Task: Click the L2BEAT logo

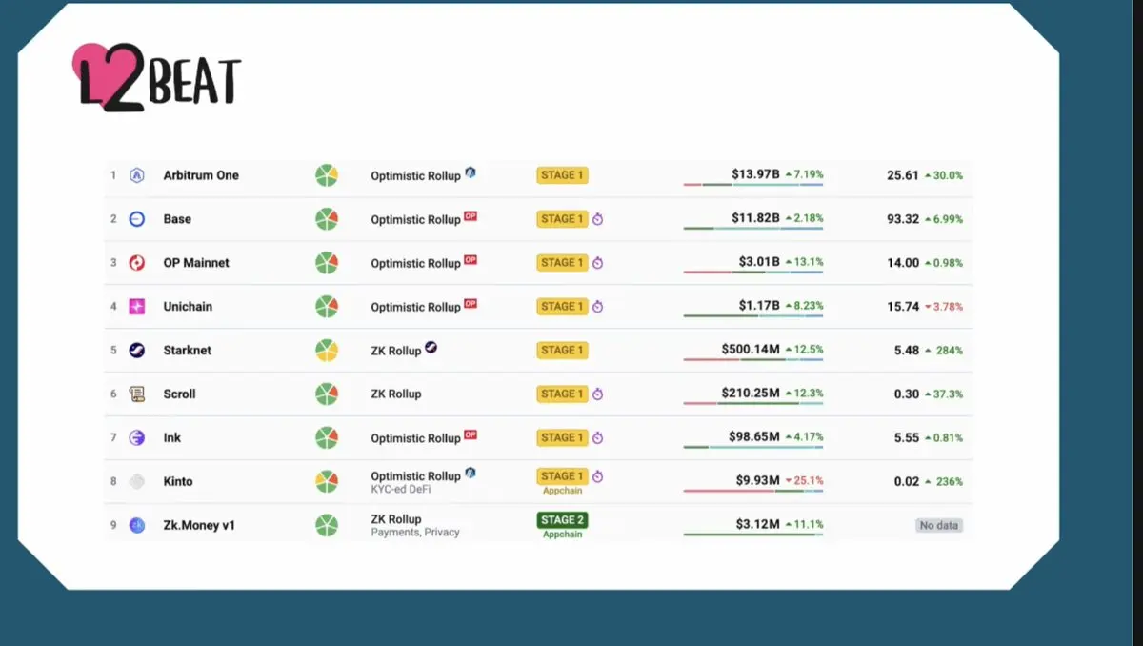Action: point(156,78)
